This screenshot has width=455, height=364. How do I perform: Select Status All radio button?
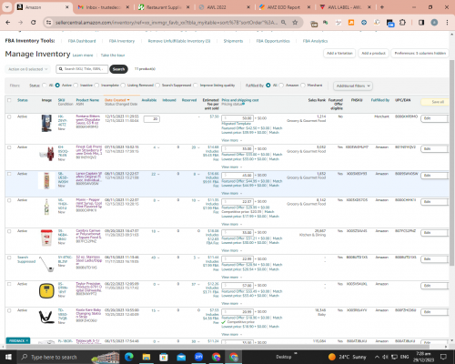(45, 86)
